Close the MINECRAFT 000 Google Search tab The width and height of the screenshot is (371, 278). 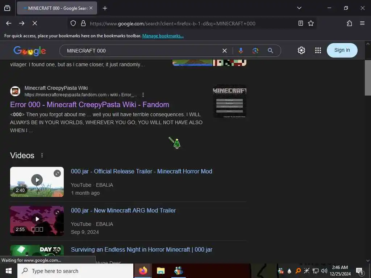pyautogui.click(x=91, y=8)
